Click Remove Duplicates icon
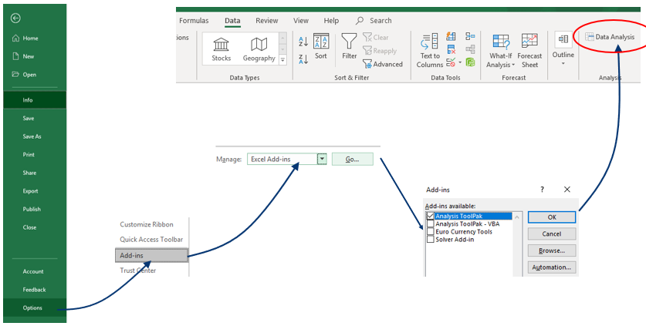646x326 pixels. (x=451, y=50)
